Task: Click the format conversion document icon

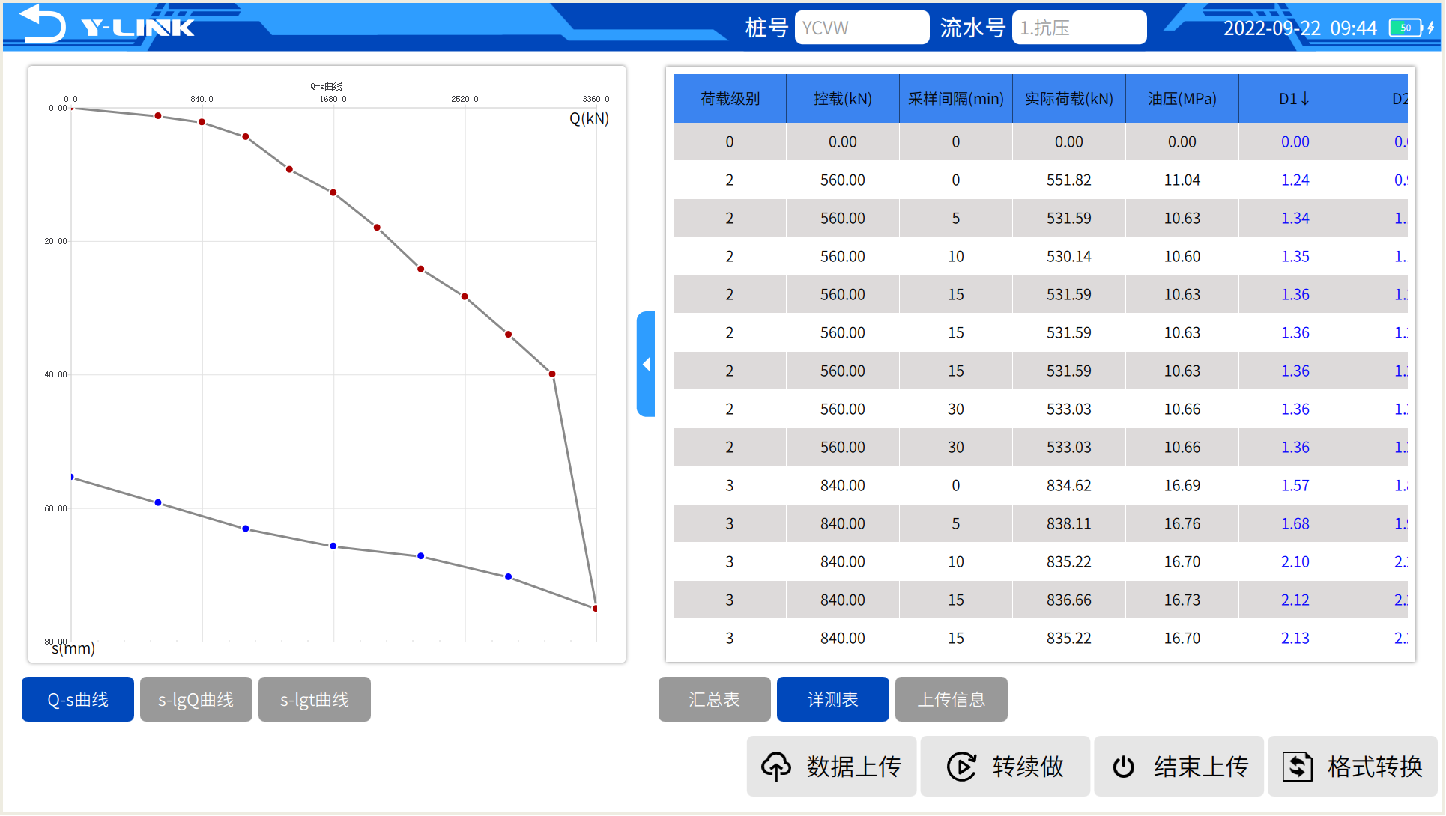Action: coord(1298,767)
